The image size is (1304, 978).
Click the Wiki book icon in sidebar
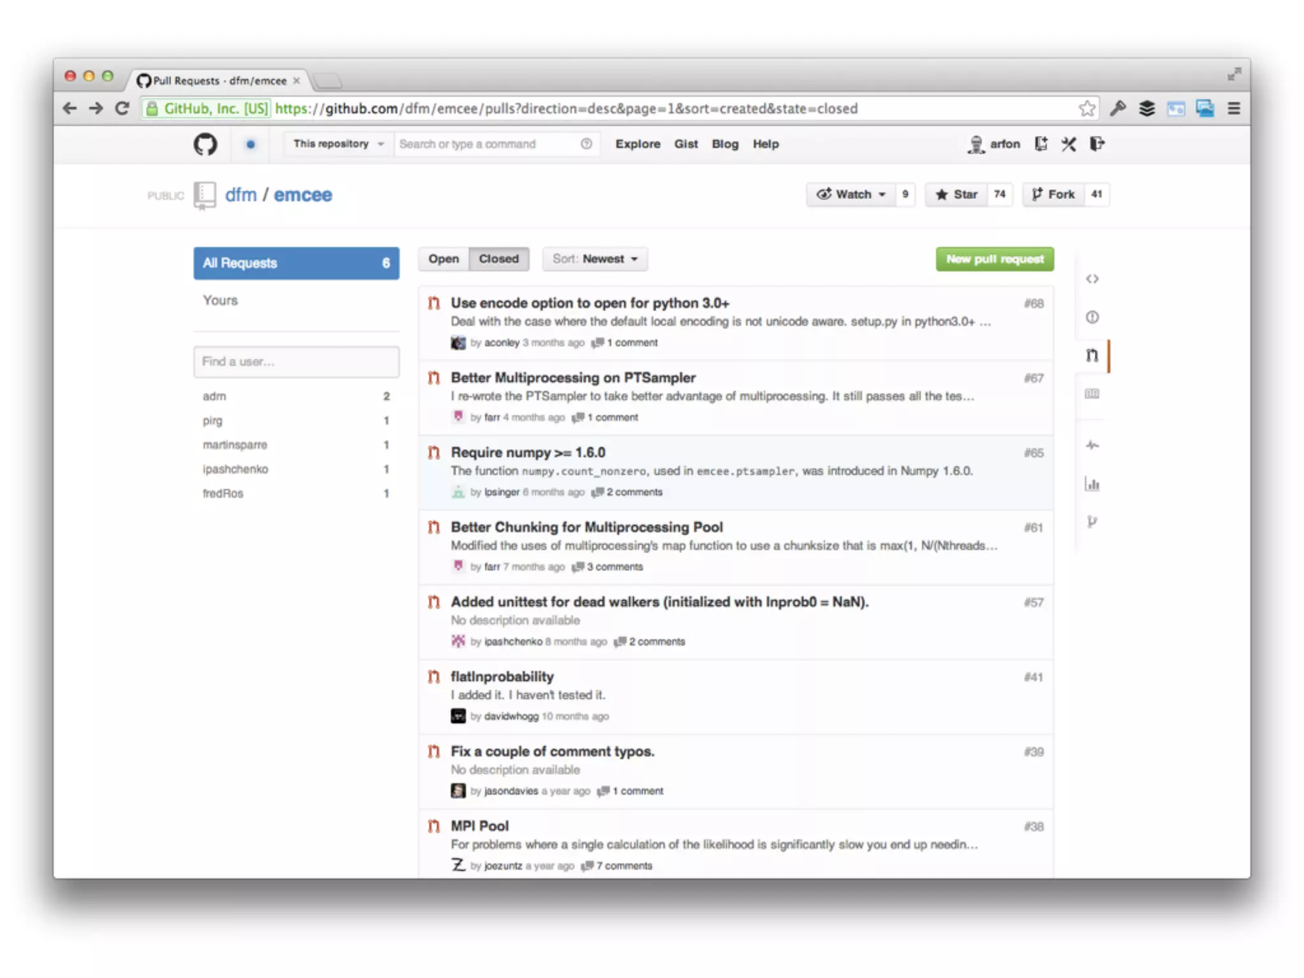[1092, 394]
